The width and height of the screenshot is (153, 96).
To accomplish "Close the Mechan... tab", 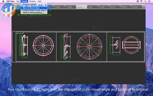I will tap(129, 7).
